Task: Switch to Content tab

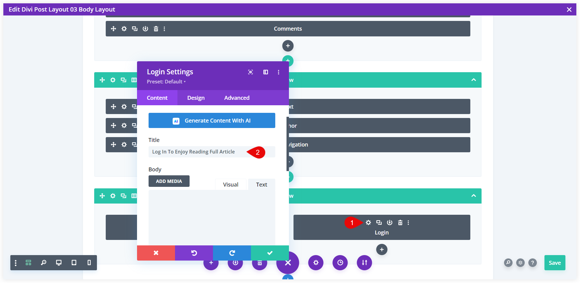Action: [157, 98]
